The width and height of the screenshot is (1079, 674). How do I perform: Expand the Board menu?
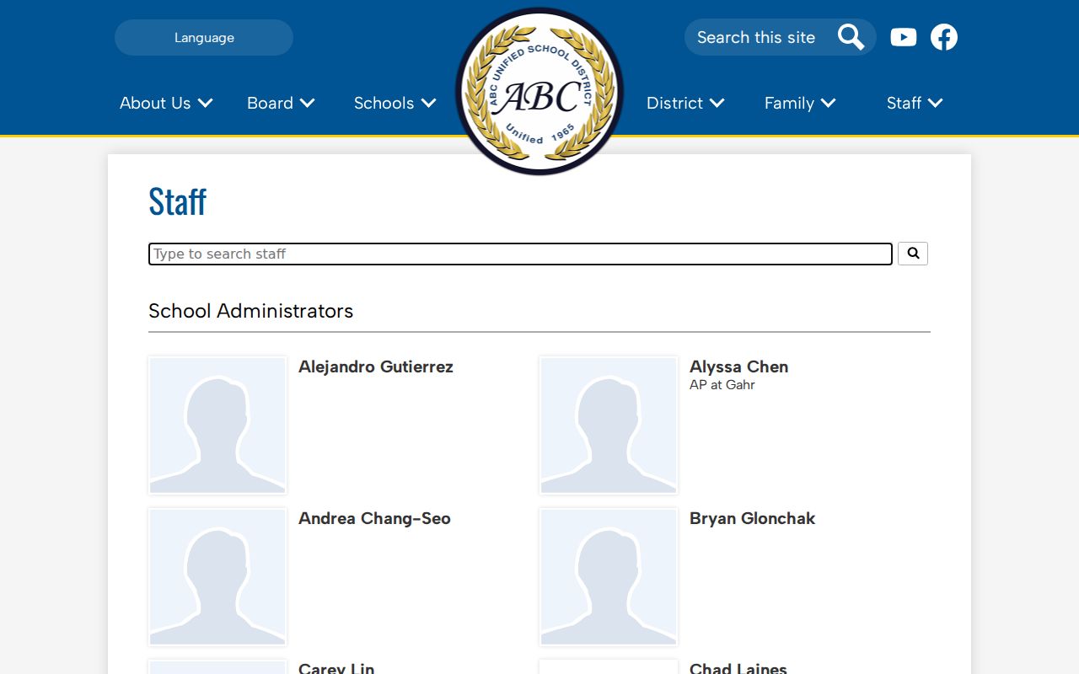[281, 103]
